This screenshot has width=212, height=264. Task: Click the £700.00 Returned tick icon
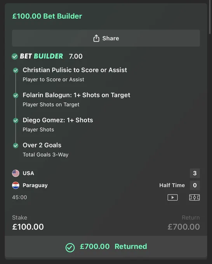click(x=70, y=248)
